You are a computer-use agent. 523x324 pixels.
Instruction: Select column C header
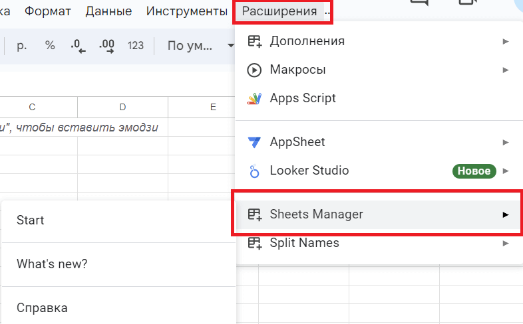[32, 107]
